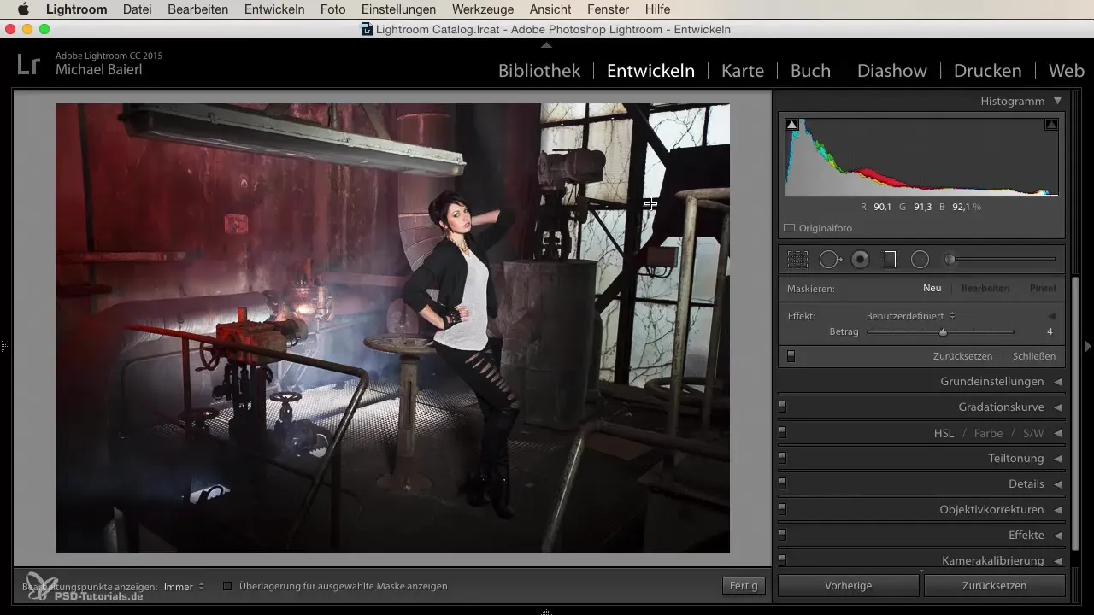Enable the Originalfoto checkbox
This screenshot has height=615, width=1094.
(x=790, y=228)
